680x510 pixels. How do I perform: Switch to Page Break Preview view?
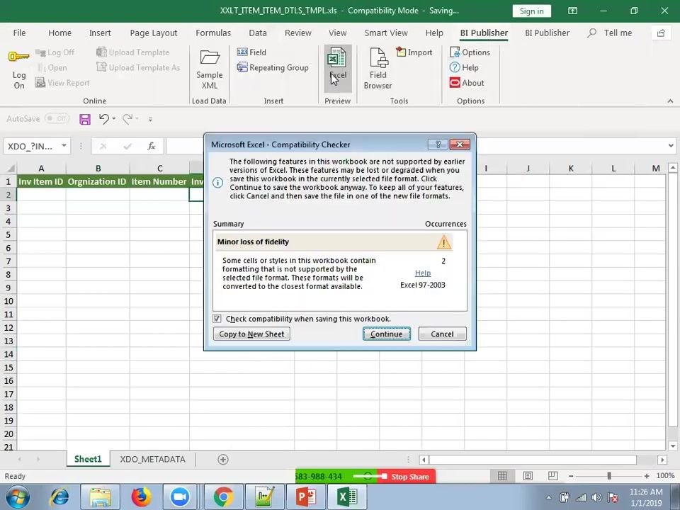point(553,476)
